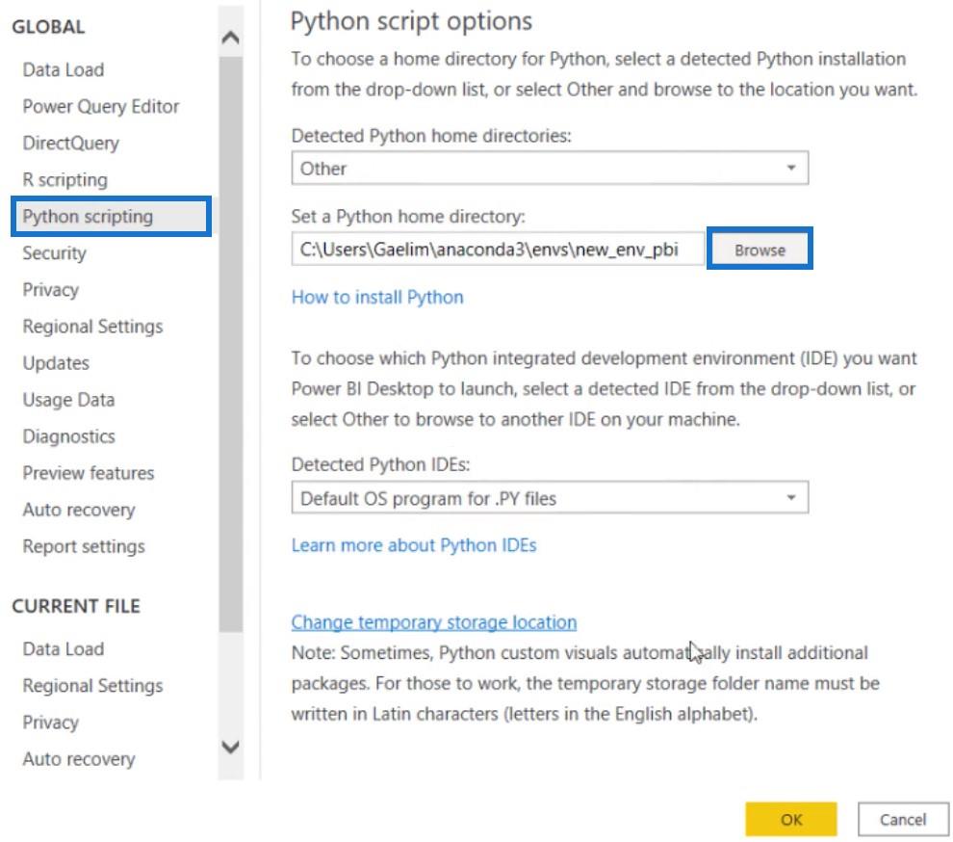Image resolution: width=953 pixels, height=842 pixels.
Task: Click Change temporary storage location link
Action: pos(434,622)
